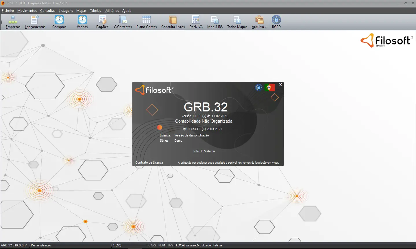Open the Mod.3 IRS tool
Viewport: 416px width, 249px height.
tap(215, 22)
